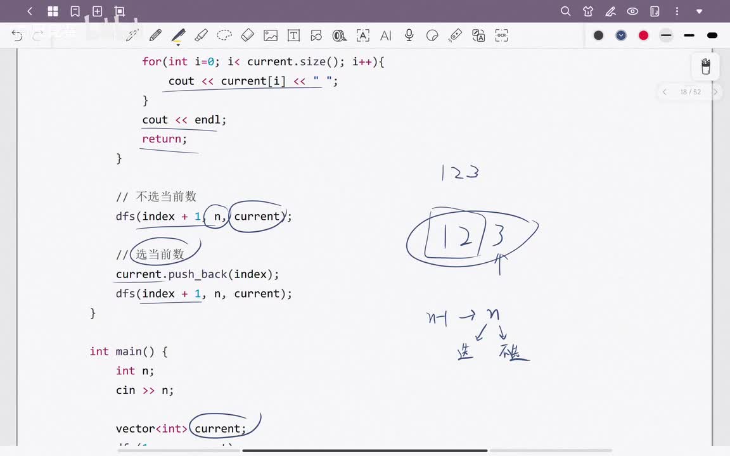The height and width of the screenshot is (456, 730).
Task: Select the medium stroke width
Action: click(x=689, y=35)
